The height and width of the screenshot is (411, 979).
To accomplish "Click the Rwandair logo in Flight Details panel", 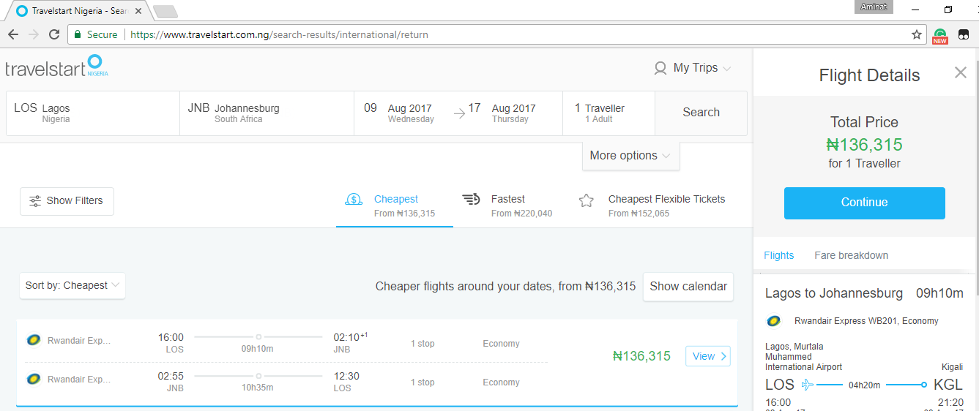I will 773,320.
